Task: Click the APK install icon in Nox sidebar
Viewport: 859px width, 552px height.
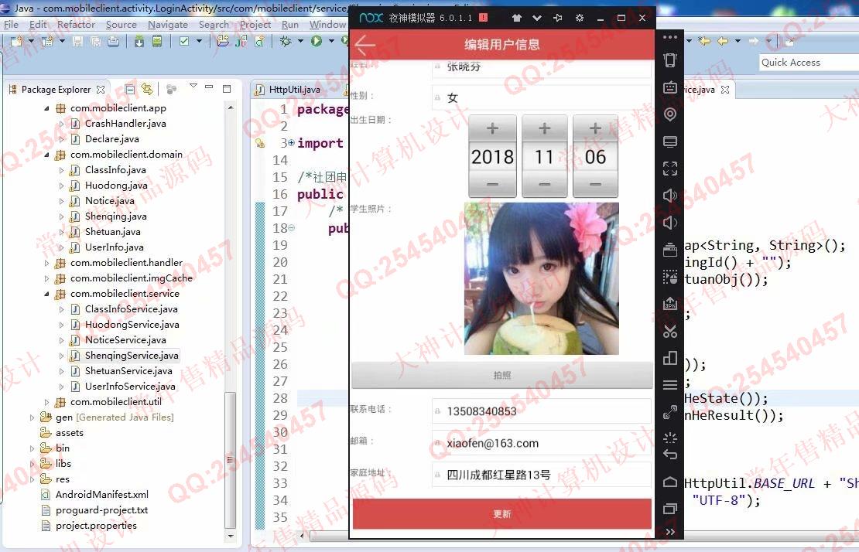Action: tap(670, 304)
